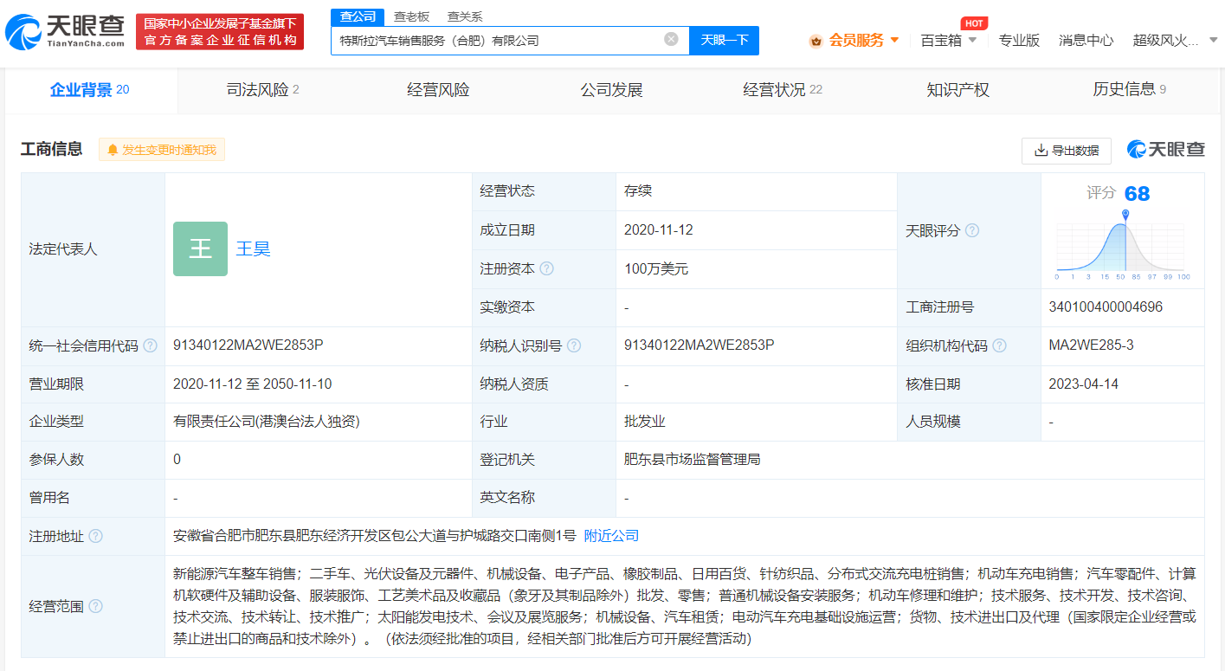Click the 经营状态 value 存续
The height and width of the screenshot is (671, 1225).
pos(638,191)
